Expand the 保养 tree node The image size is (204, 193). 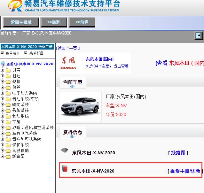pos(2,87)
